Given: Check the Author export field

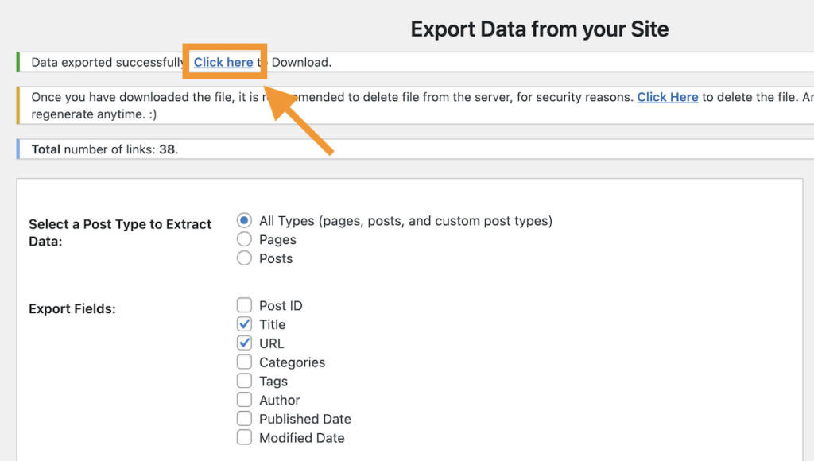Looking at the screenshot, I should [x=244, y=400].
